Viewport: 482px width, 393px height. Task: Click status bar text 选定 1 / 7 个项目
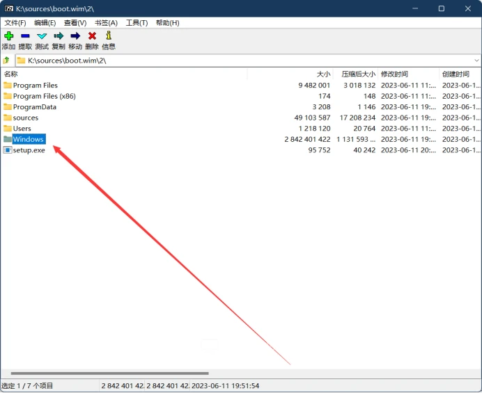(27, 385)
